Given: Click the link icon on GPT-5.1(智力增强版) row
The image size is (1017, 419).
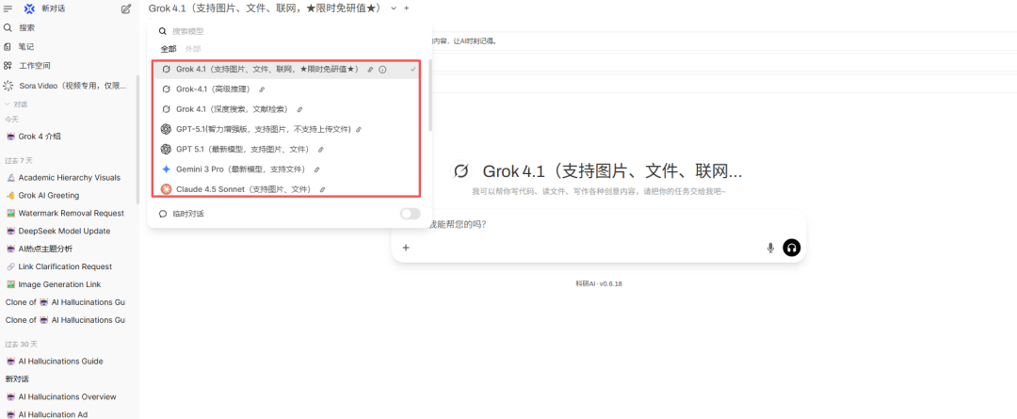Looking at the screenshot, I should pos(359,130).
